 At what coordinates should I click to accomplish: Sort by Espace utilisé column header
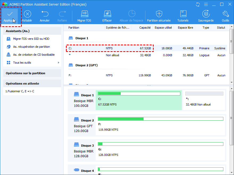click(163, 28)
